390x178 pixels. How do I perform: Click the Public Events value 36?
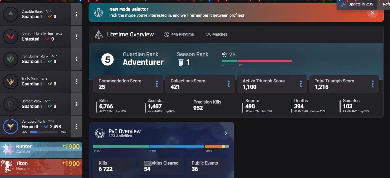pyautogui.click(x=195, y=169)
